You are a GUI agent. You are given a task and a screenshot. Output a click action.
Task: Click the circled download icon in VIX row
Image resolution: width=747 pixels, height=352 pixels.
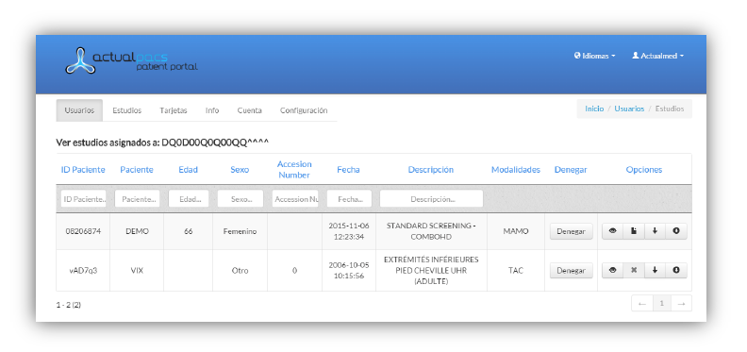(x=676, y=270)
